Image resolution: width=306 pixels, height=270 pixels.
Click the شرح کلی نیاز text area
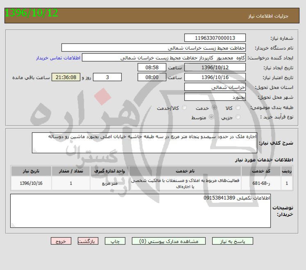point(145,143)
